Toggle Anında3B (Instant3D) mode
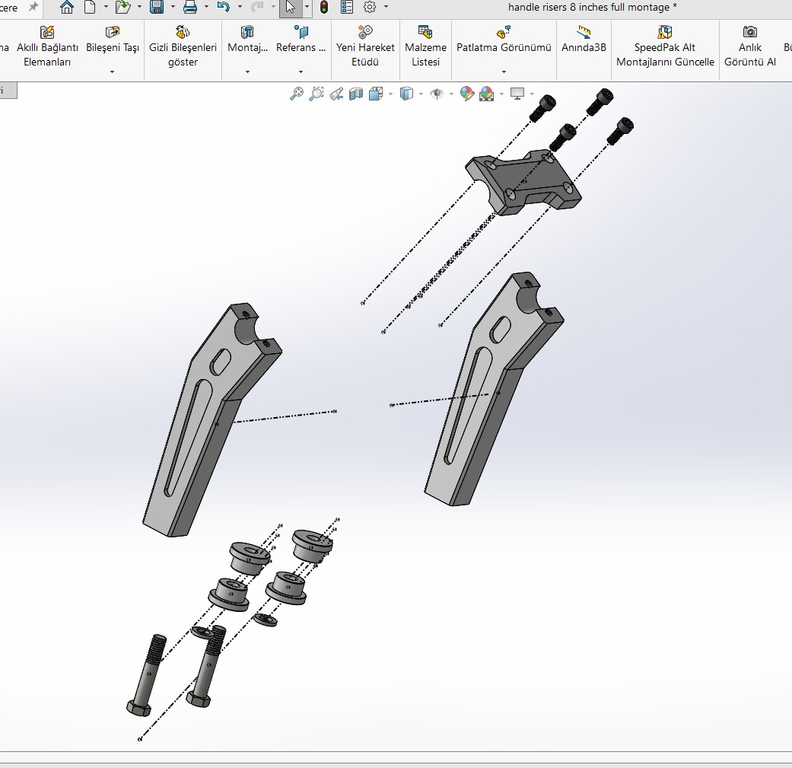 (x=584, y=40)
